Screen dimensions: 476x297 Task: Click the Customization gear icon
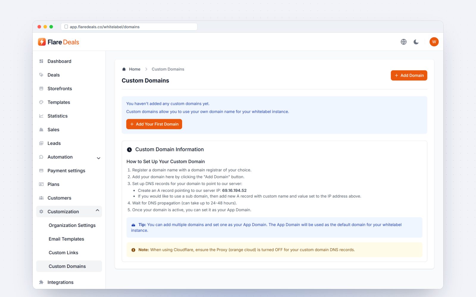[41, 211]
